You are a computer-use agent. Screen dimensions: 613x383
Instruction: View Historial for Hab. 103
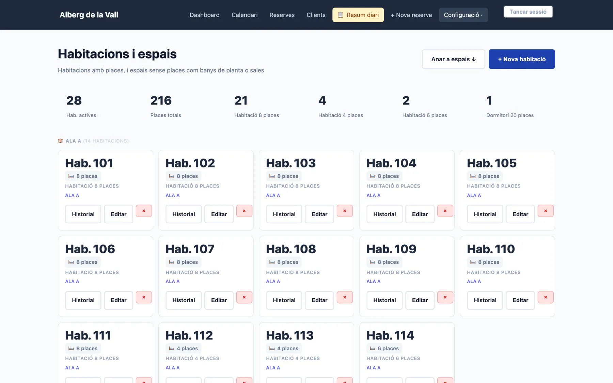(284, 214)
